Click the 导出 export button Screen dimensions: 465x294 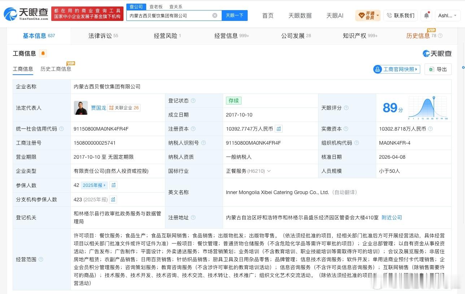438,69
